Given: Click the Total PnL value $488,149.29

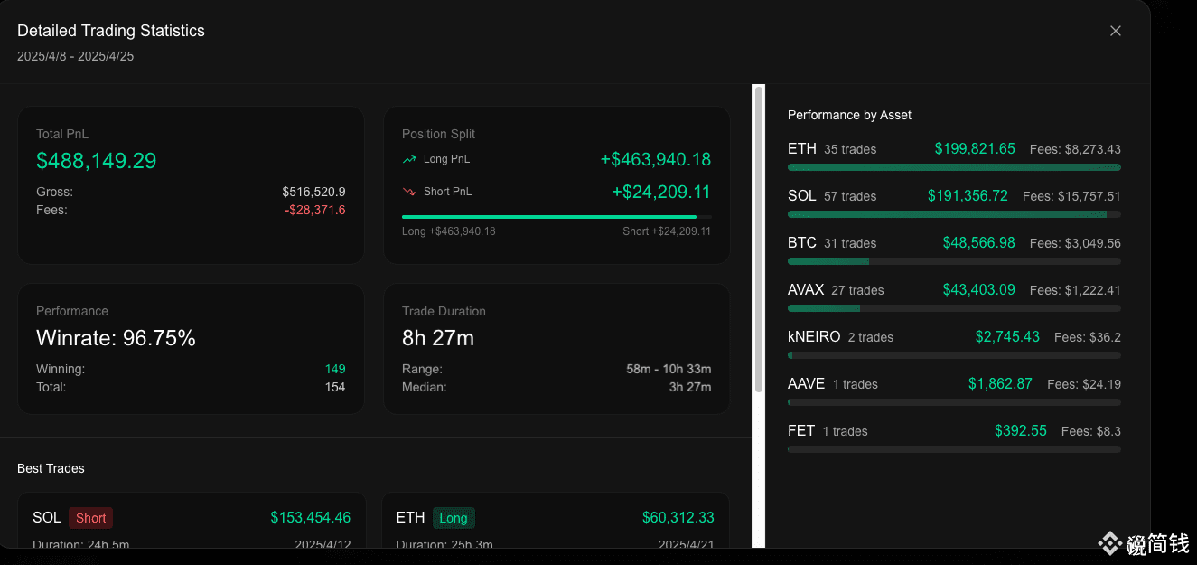Looking at the screenshot, I should [97, 161].
